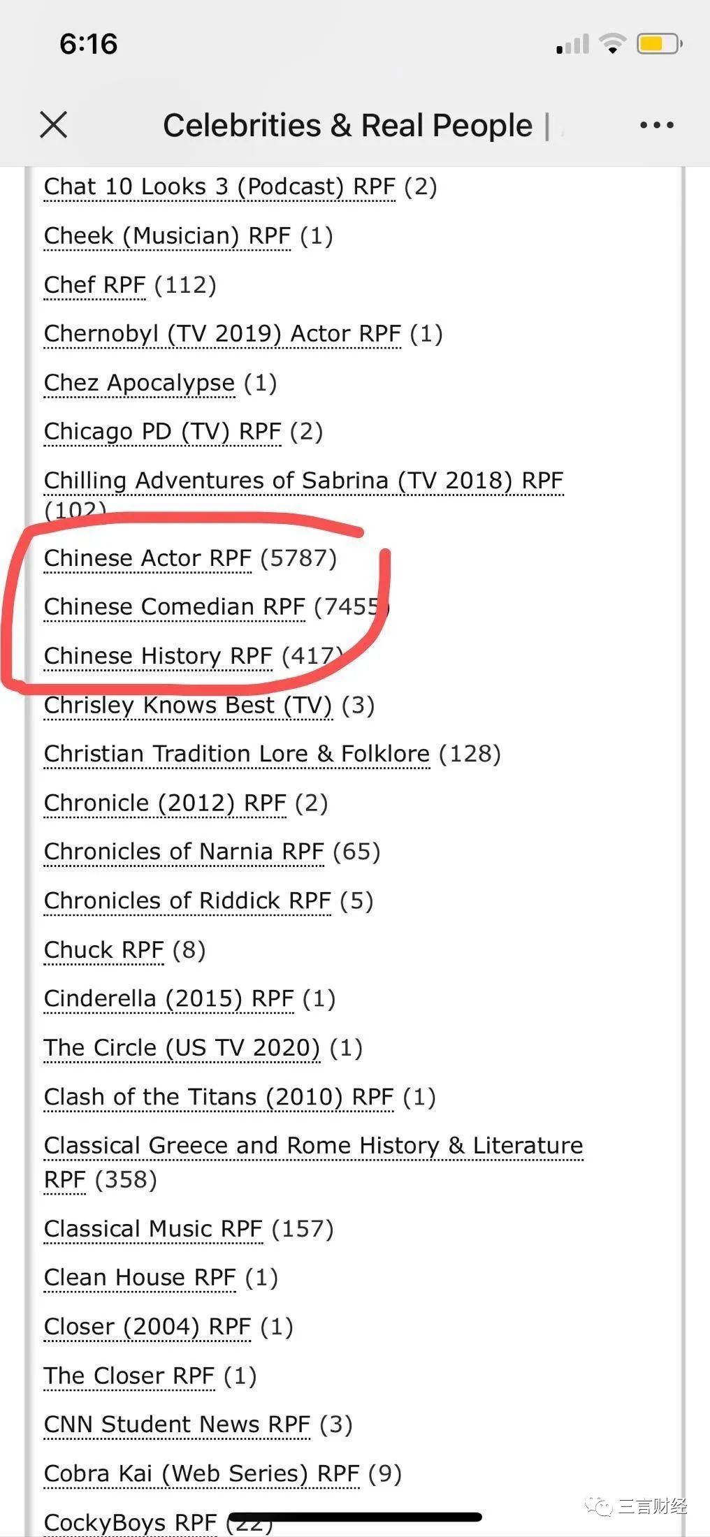Open The Circle (US TV 2020) link

[x=182, y=1048]
